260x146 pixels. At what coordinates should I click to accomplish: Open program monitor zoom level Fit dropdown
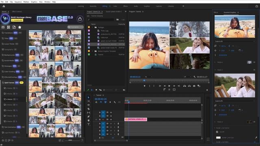pyautogui.click(x=149, y=77)
